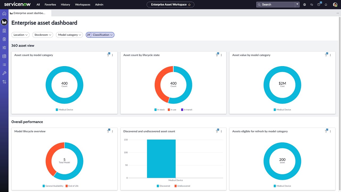This screenshot has height=192, width=341.
Task: Open filter icon on Discovered and undiscovered asset count
Action: point(217,131)
